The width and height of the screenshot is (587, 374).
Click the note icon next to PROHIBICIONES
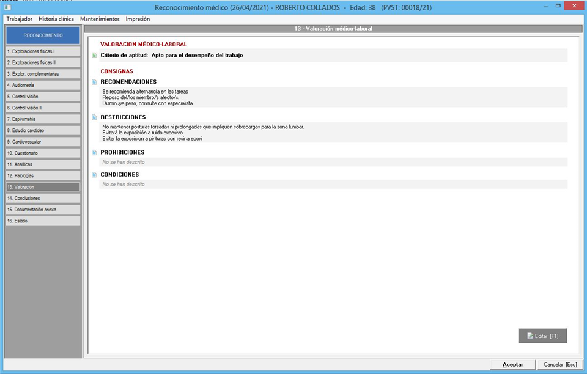(94, 153)
